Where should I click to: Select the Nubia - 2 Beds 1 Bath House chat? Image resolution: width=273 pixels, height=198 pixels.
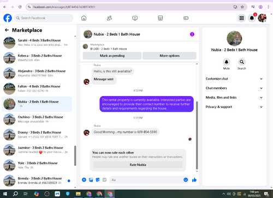[37, 104]
